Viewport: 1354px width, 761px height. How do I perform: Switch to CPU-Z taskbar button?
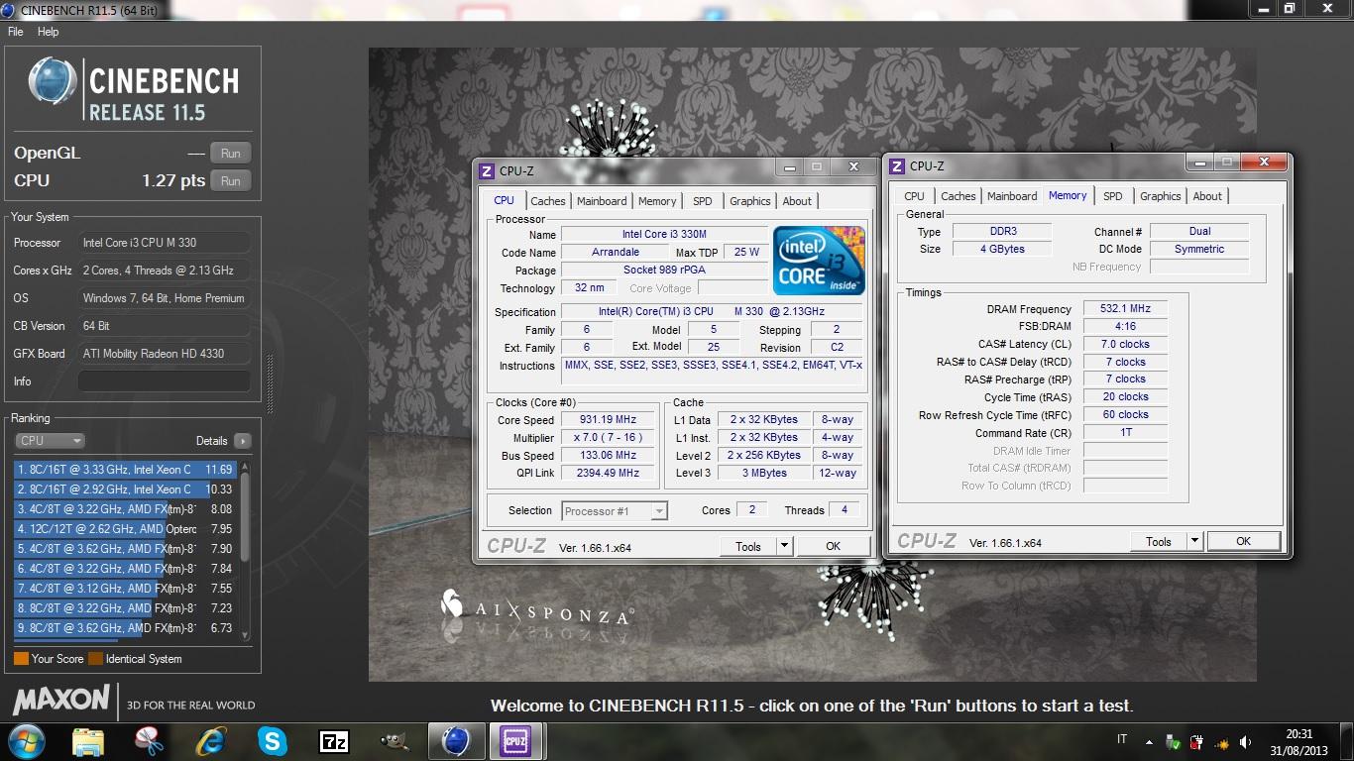pyautogui.click(x=515, y=740)
